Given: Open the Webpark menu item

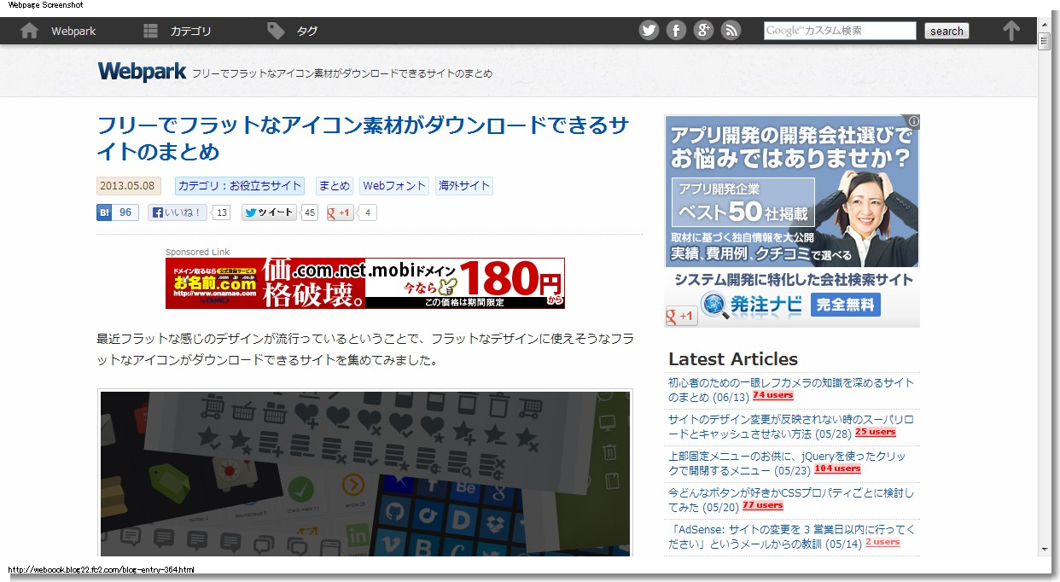Looking at the screenshot, I should pos(73,31).
